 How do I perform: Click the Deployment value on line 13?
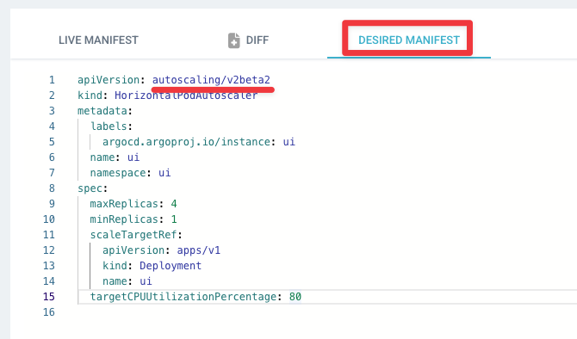point(171,266)
